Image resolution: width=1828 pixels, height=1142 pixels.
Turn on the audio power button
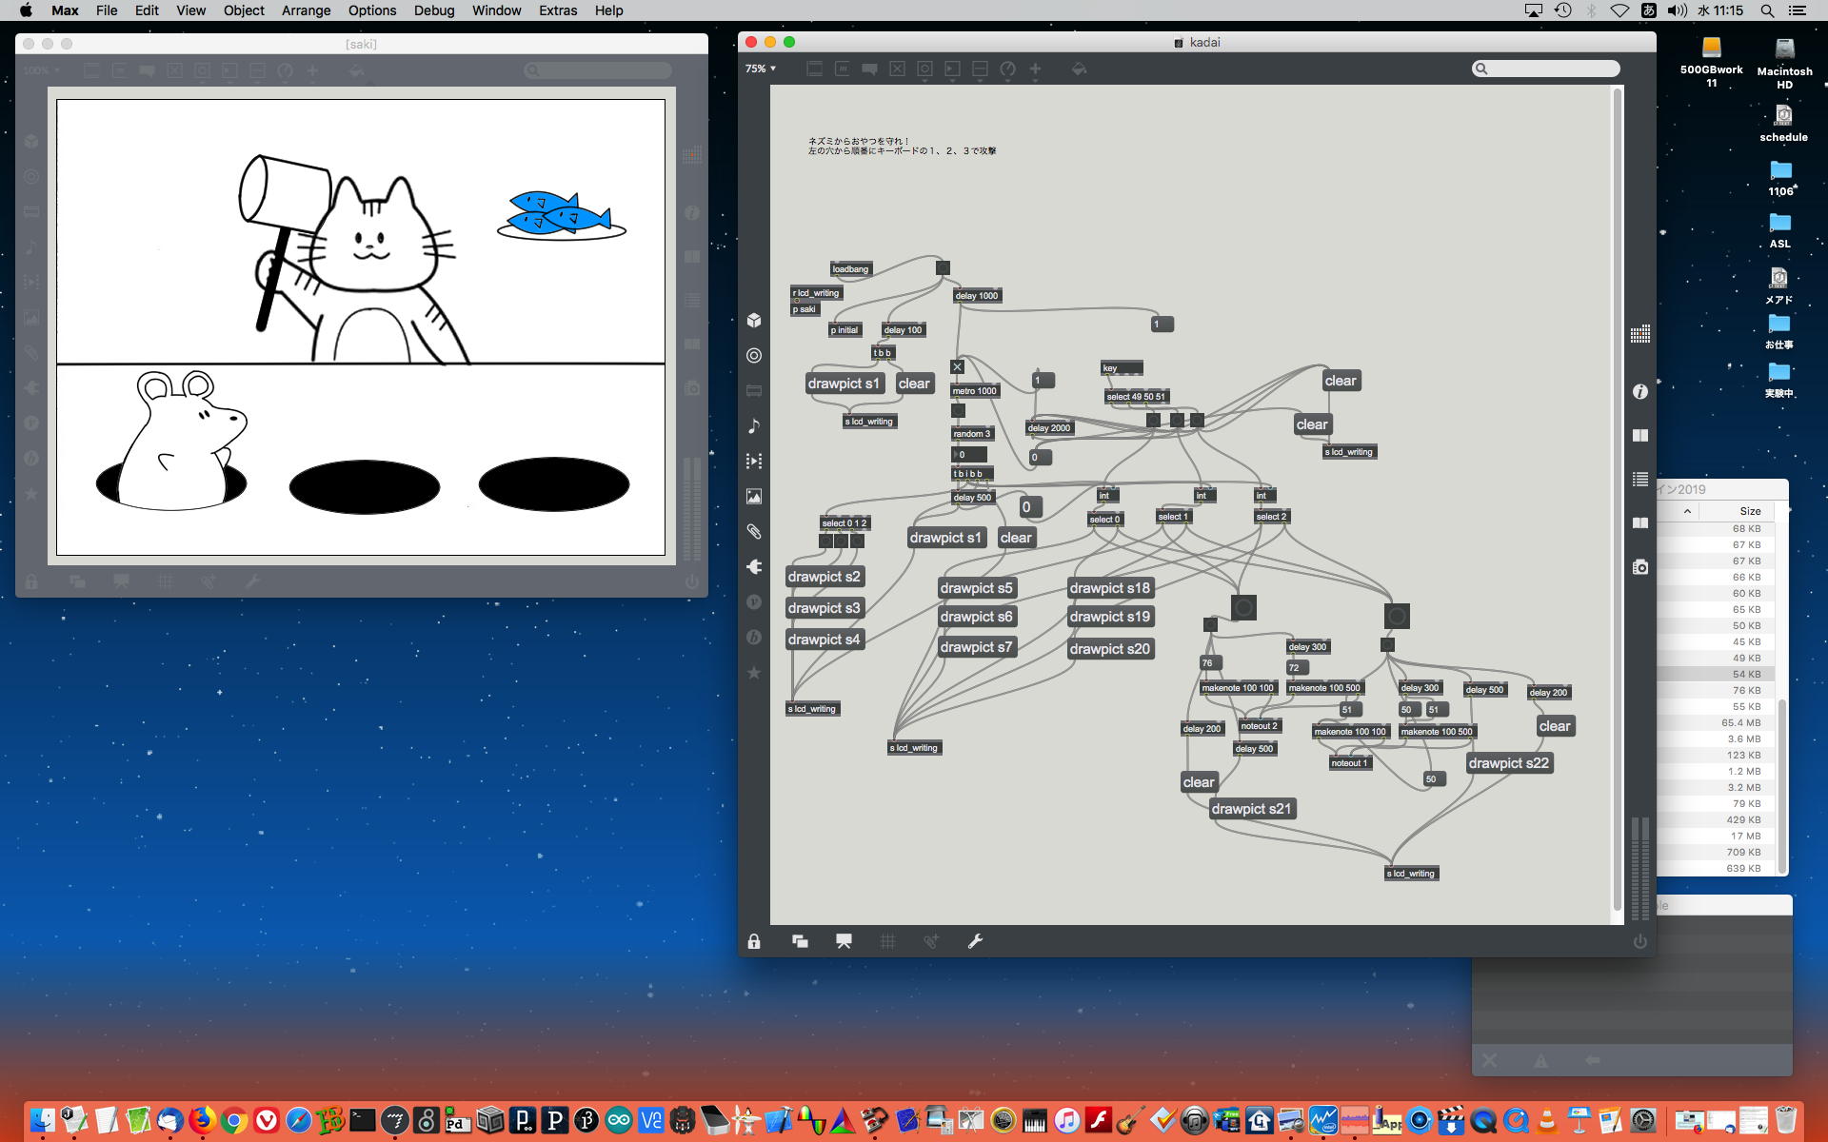pos(1639,941)
